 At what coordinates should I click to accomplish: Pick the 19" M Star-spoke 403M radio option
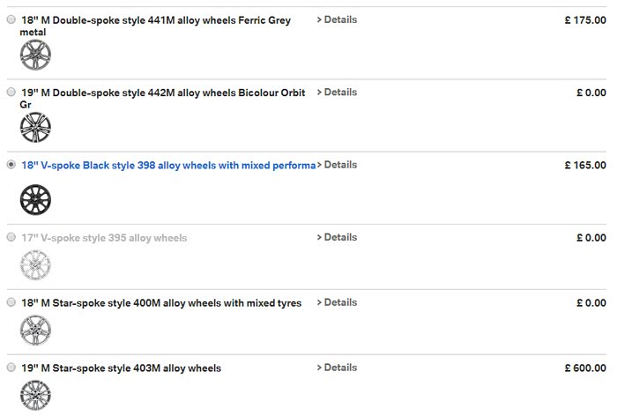[x=11, y=368]
